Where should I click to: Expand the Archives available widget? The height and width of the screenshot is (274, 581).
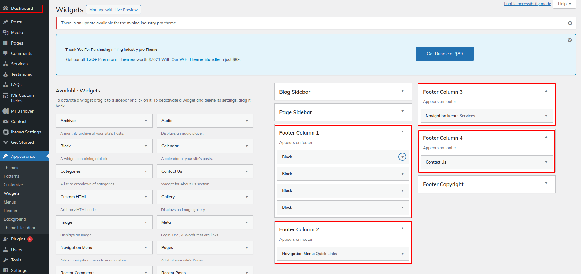(x=146, y=121)
